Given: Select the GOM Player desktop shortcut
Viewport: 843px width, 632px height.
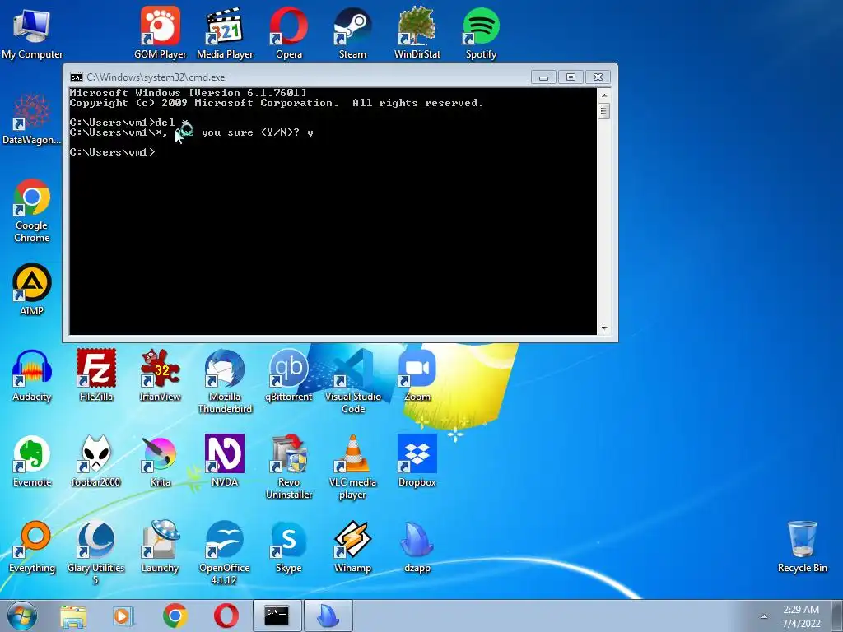Looking at the screenshot, I should pos(161,33).
